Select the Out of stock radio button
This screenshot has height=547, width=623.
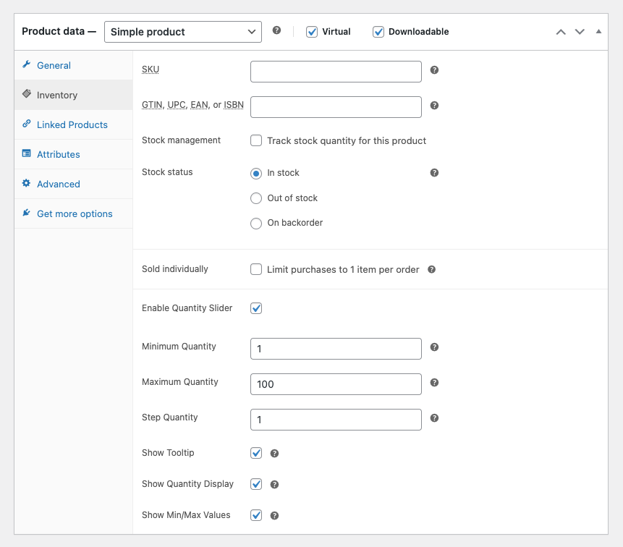pos(256,198)
